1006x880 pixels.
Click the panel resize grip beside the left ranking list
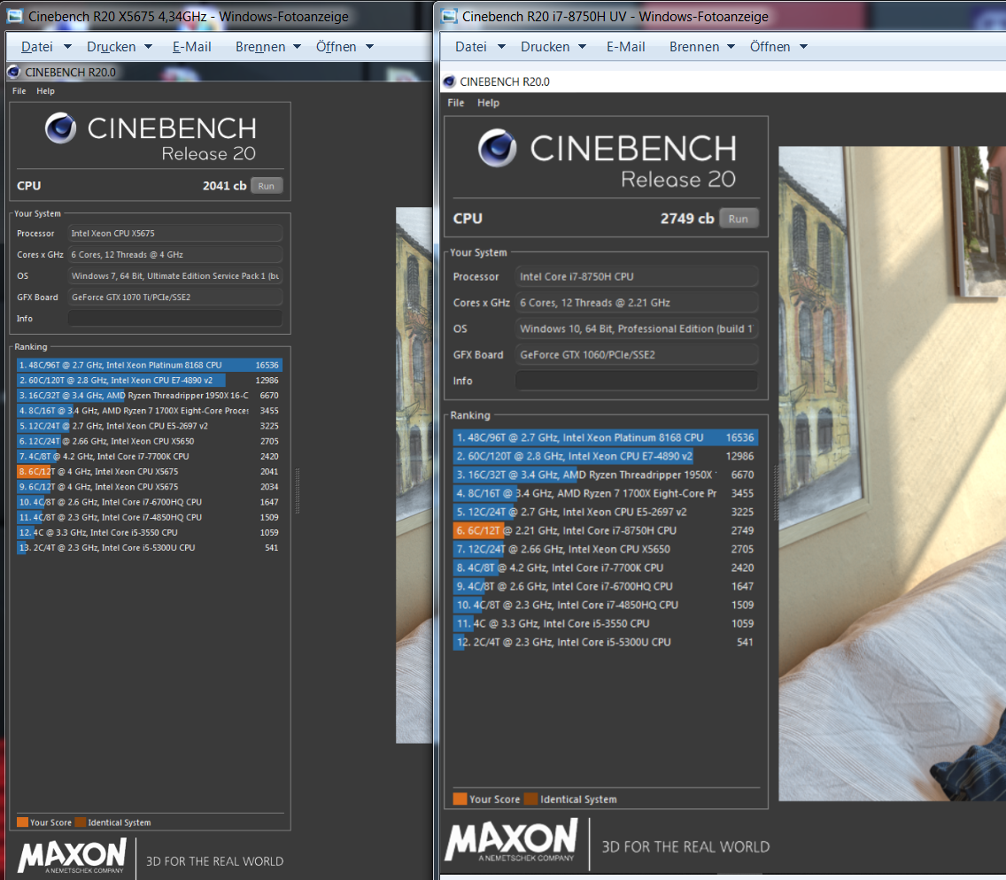pyautogui.click(x=297, y=491)
